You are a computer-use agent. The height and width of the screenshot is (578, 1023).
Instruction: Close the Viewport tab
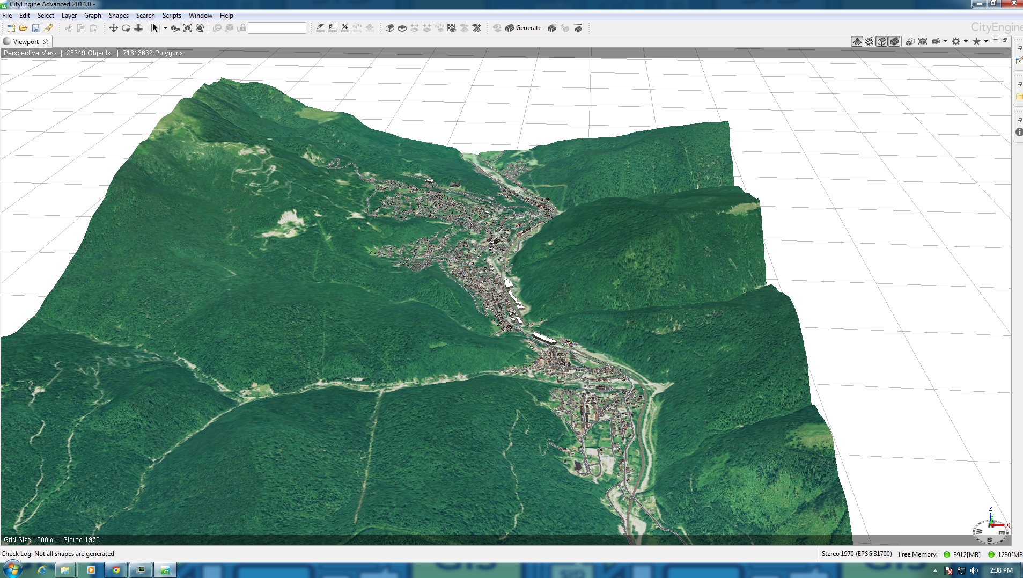[46, 41]
